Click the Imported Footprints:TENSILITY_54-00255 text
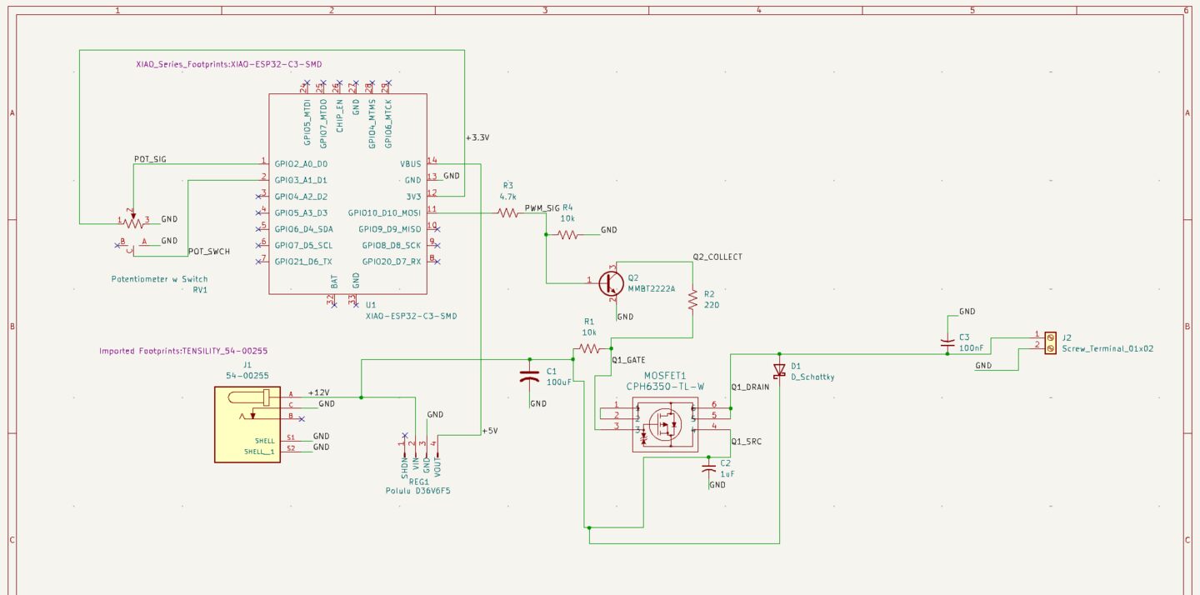This screenshot has width=1200, height=595. click(183, 351)
